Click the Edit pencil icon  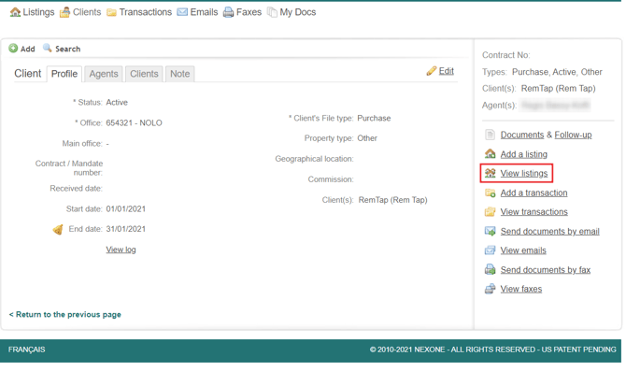[x=431, y=71]
